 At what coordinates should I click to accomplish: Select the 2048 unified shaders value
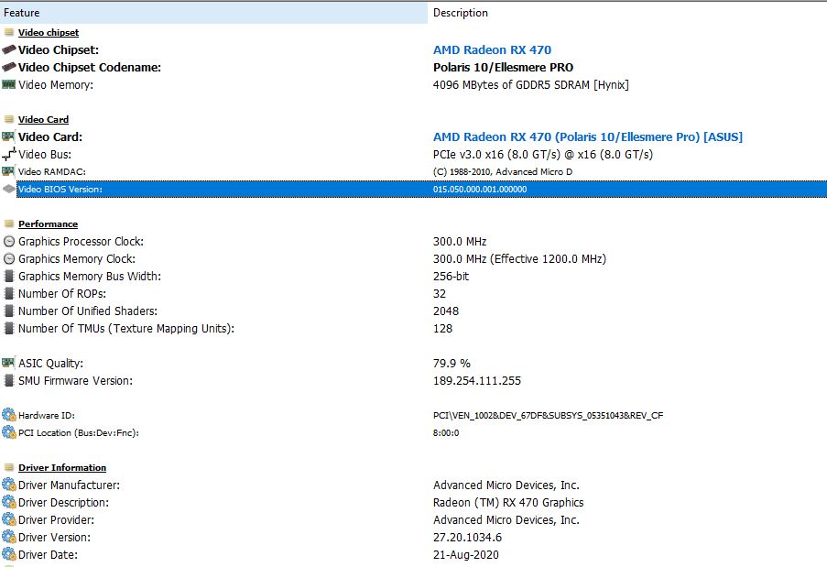(x=446, y=311)
